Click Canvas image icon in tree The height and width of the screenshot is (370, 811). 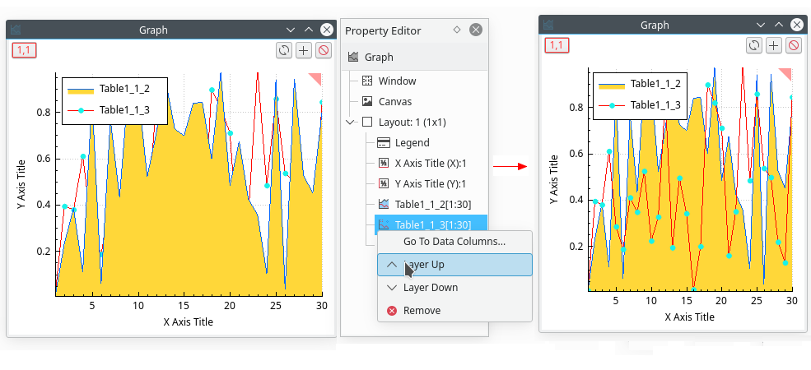[x=367, y=102]
